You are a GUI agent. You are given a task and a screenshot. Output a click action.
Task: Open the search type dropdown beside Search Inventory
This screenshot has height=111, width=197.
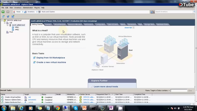tap(153, 12)
